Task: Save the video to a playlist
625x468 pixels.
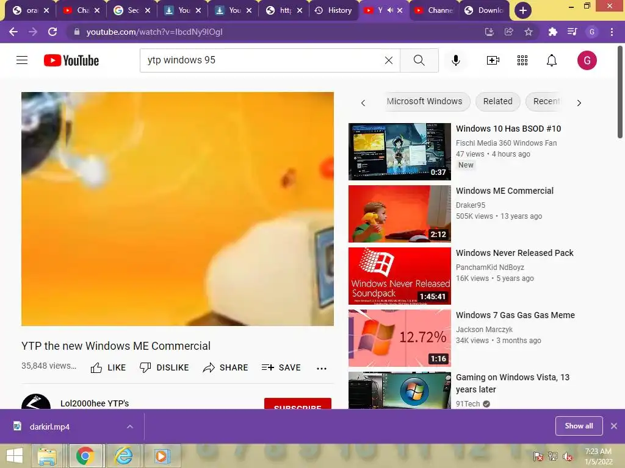Action: click(281, 367)
